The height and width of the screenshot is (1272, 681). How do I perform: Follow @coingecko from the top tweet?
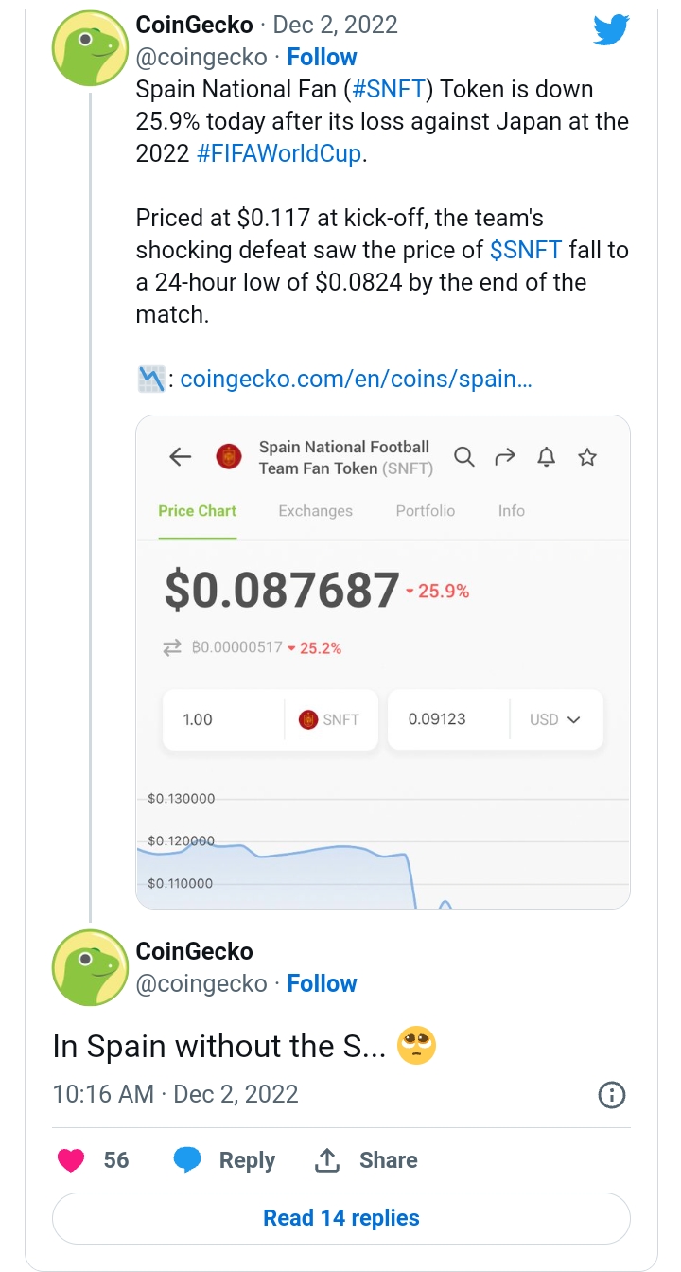[322, 57]
